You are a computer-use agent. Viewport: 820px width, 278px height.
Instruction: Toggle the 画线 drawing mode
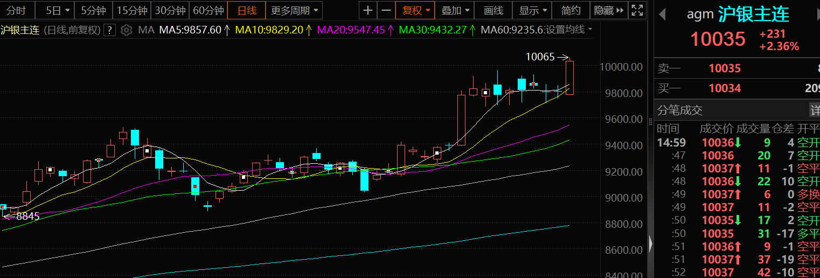point(493,10)
